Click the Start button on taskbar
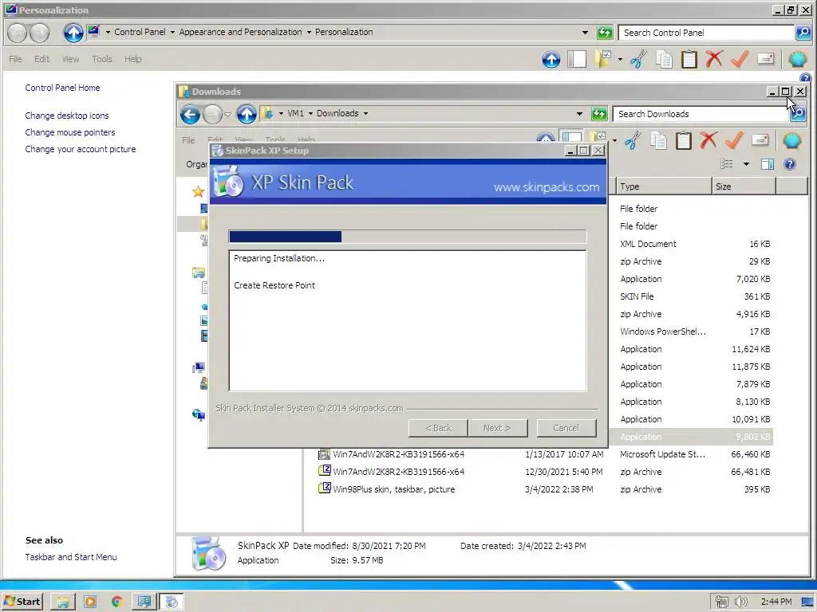 [22, 602]
